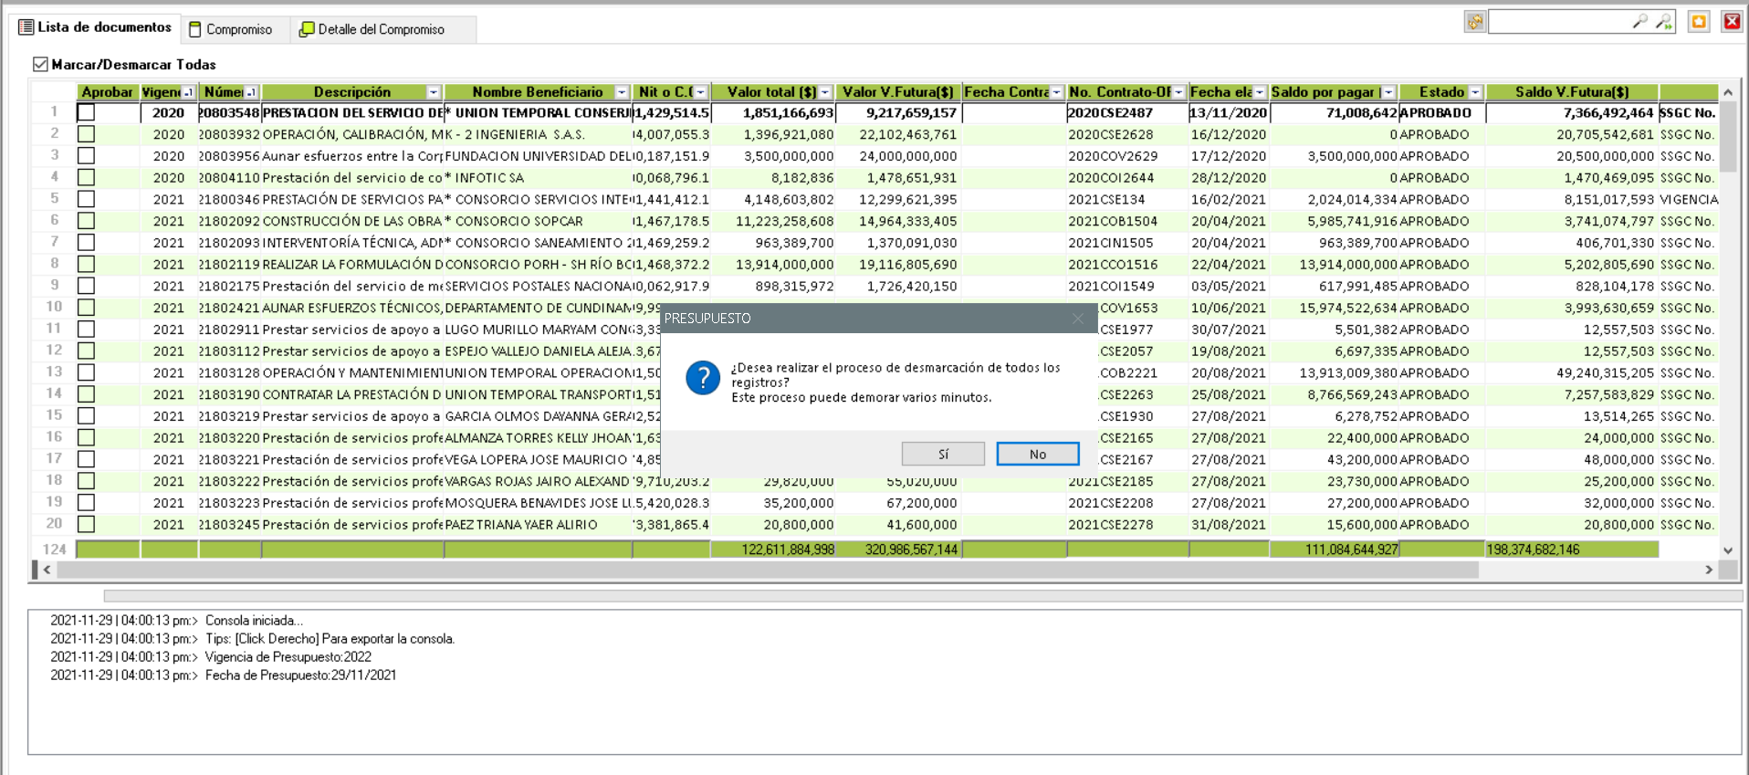Toggle the Marcar/Desmarcar Todas checkbox
Viewport: 1749px width, 775px height.
(40, 64)
